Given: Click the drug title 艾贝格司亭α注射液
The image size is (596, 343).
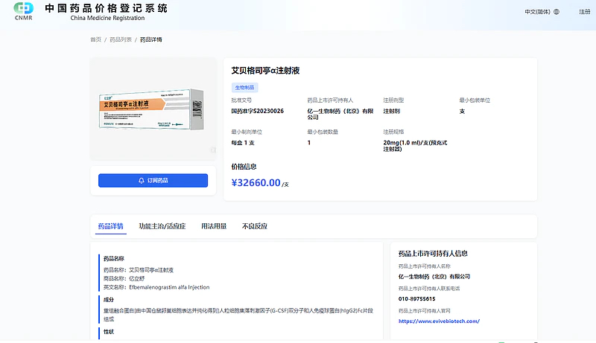Looking at the screenshot, I should click(265, 71).
